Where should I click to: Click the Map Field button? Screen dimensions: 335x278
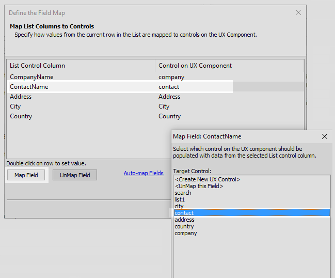[x=26, y=175]
